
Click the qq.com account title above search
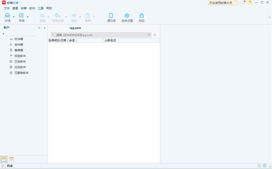pos(76,28)
